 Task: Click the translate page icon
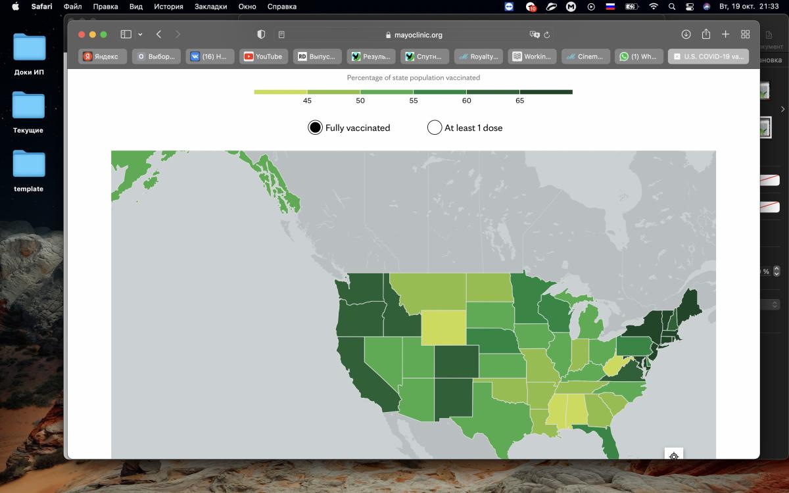pyautogui.click(x=534, y=35)
